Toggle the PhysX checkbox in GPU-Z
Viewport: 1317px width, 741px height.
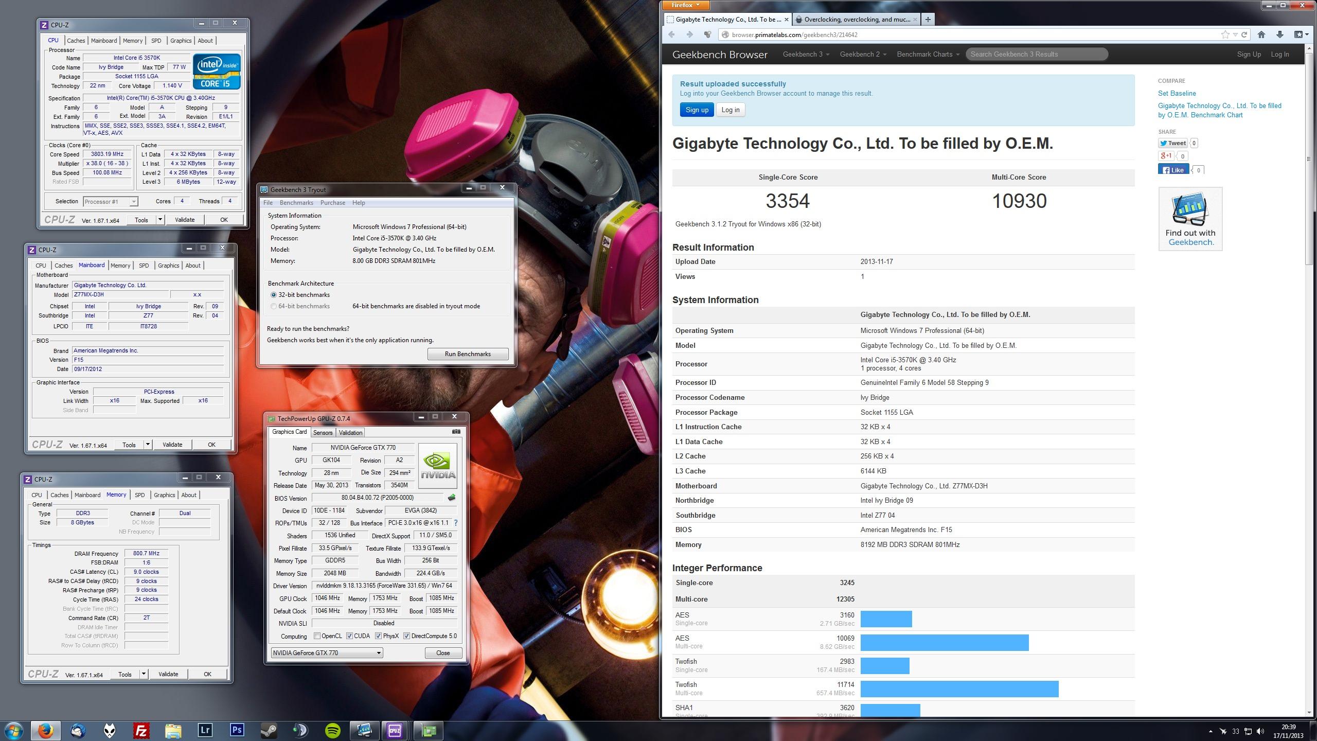tap(379, 636)
